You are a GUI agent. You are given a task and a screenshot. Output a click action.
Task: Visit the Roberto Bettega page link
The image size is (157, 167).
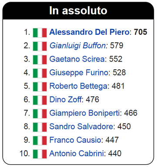pos(78,86)
